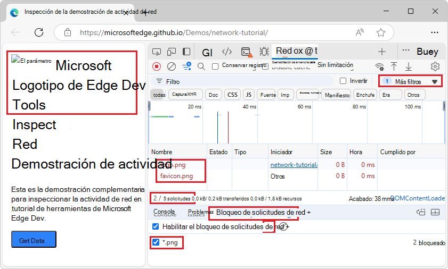This screenshot has width=448, height=269.
Task: Import HAR file upload arrow
Action: point(394,66)
